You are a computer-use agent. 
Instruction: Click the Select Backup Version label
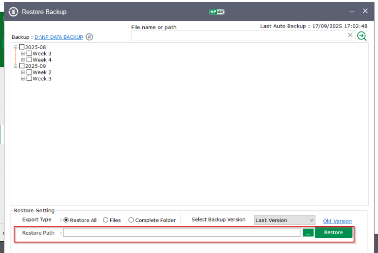[x=219, y=220]
